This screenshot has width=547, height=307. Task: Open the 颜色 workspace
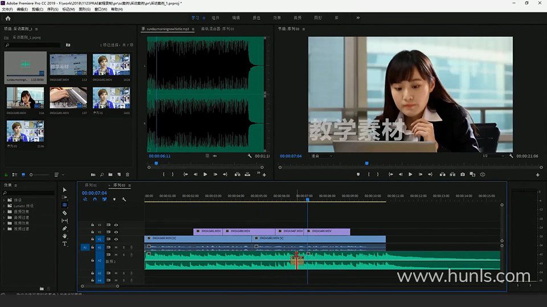click(256, 18)
